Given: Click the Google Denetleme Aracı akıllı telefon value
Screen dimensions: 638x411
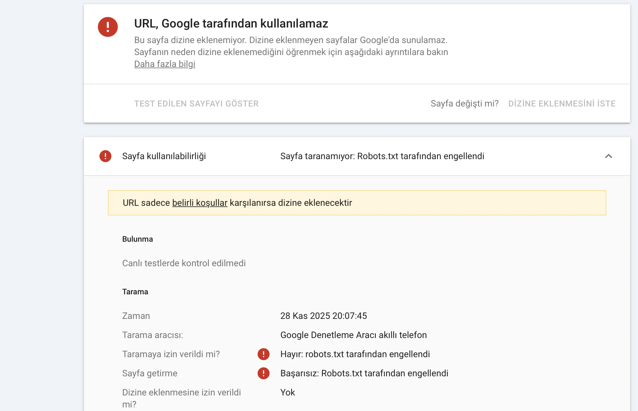Looking at the screenshot, I should tap(353, 335).
